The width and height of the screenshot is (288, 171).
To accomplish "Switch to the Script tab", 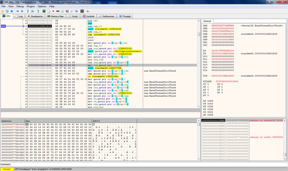I will pyautogui.click(x=73, y=16).
